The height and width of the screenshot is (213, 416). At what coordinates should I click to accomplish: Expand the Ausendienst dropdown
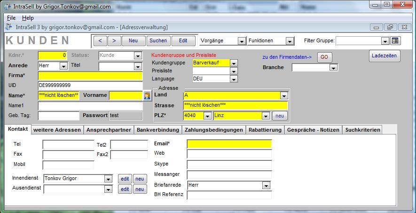(x=108, y=189)
